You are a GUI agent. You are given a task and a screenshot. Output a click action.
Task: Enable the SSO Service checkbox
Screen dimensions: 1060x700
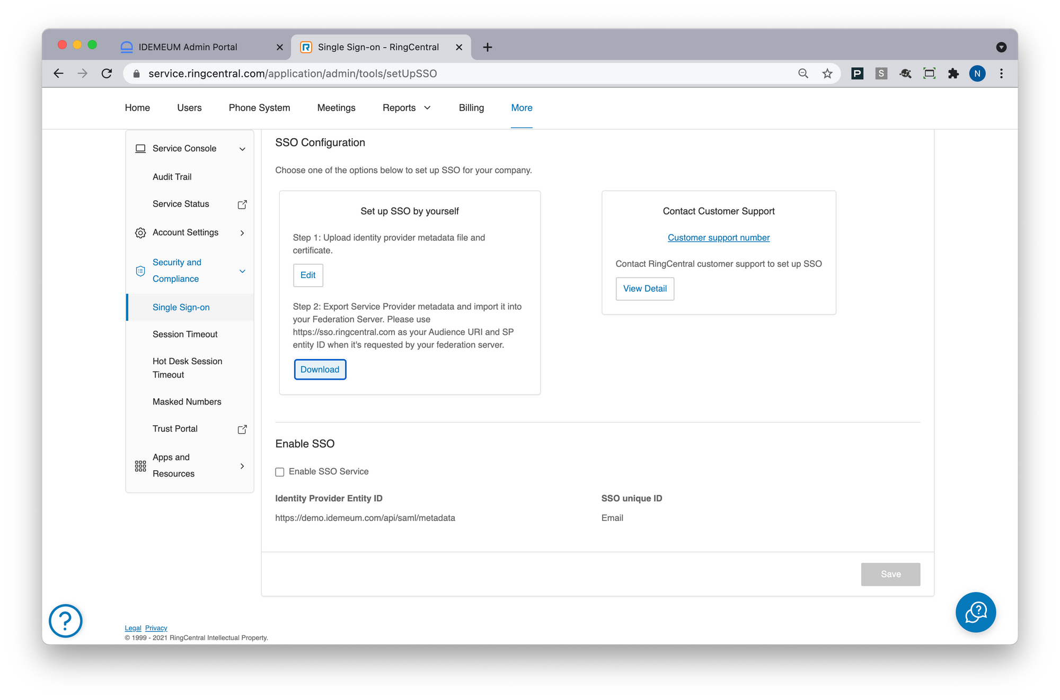point(280,472)
